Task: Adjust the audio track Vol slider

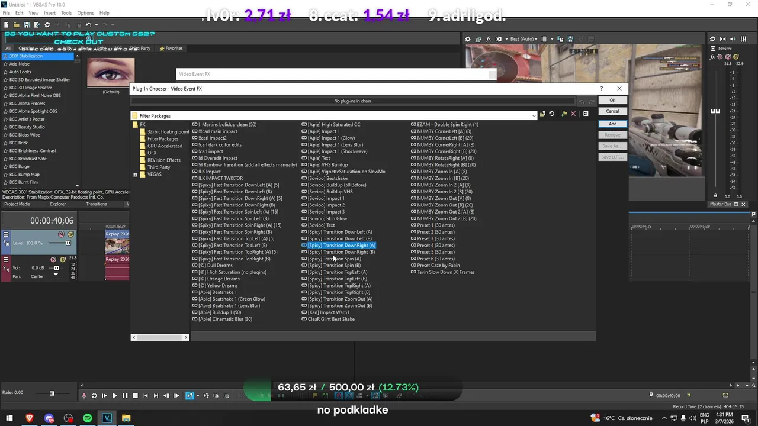Action: 56,268
